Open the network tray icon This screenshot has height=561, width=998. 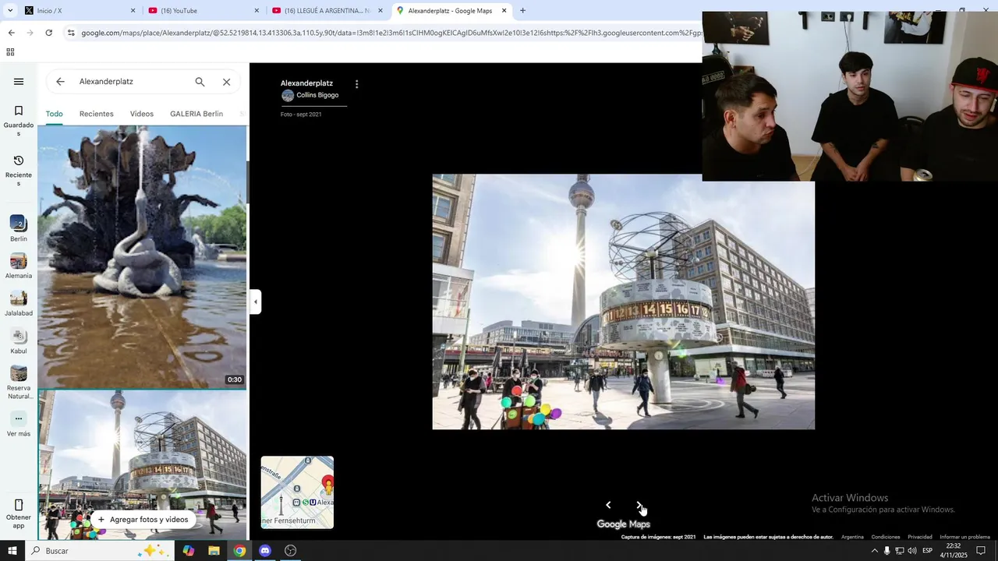(900, 551)
